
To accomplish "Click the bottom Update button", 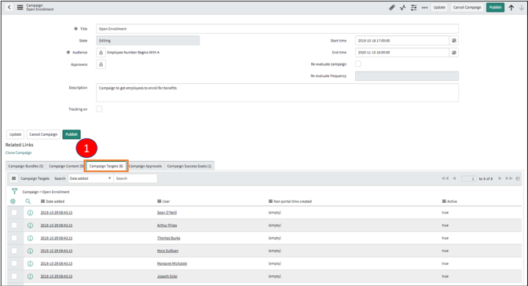I will click(x=15, y=134).
